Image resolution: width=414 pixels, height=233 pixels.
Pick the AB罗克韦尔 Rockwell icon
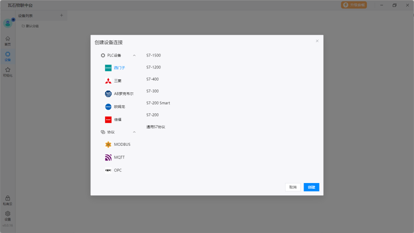(108, 94)
